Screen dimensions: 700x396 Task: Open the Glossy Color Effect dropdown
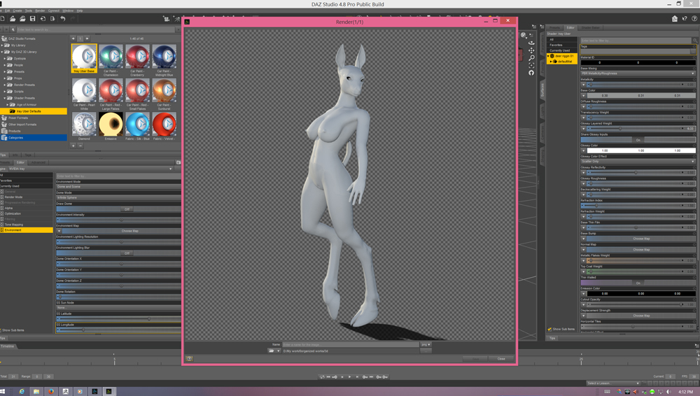[x=638, y=162]
